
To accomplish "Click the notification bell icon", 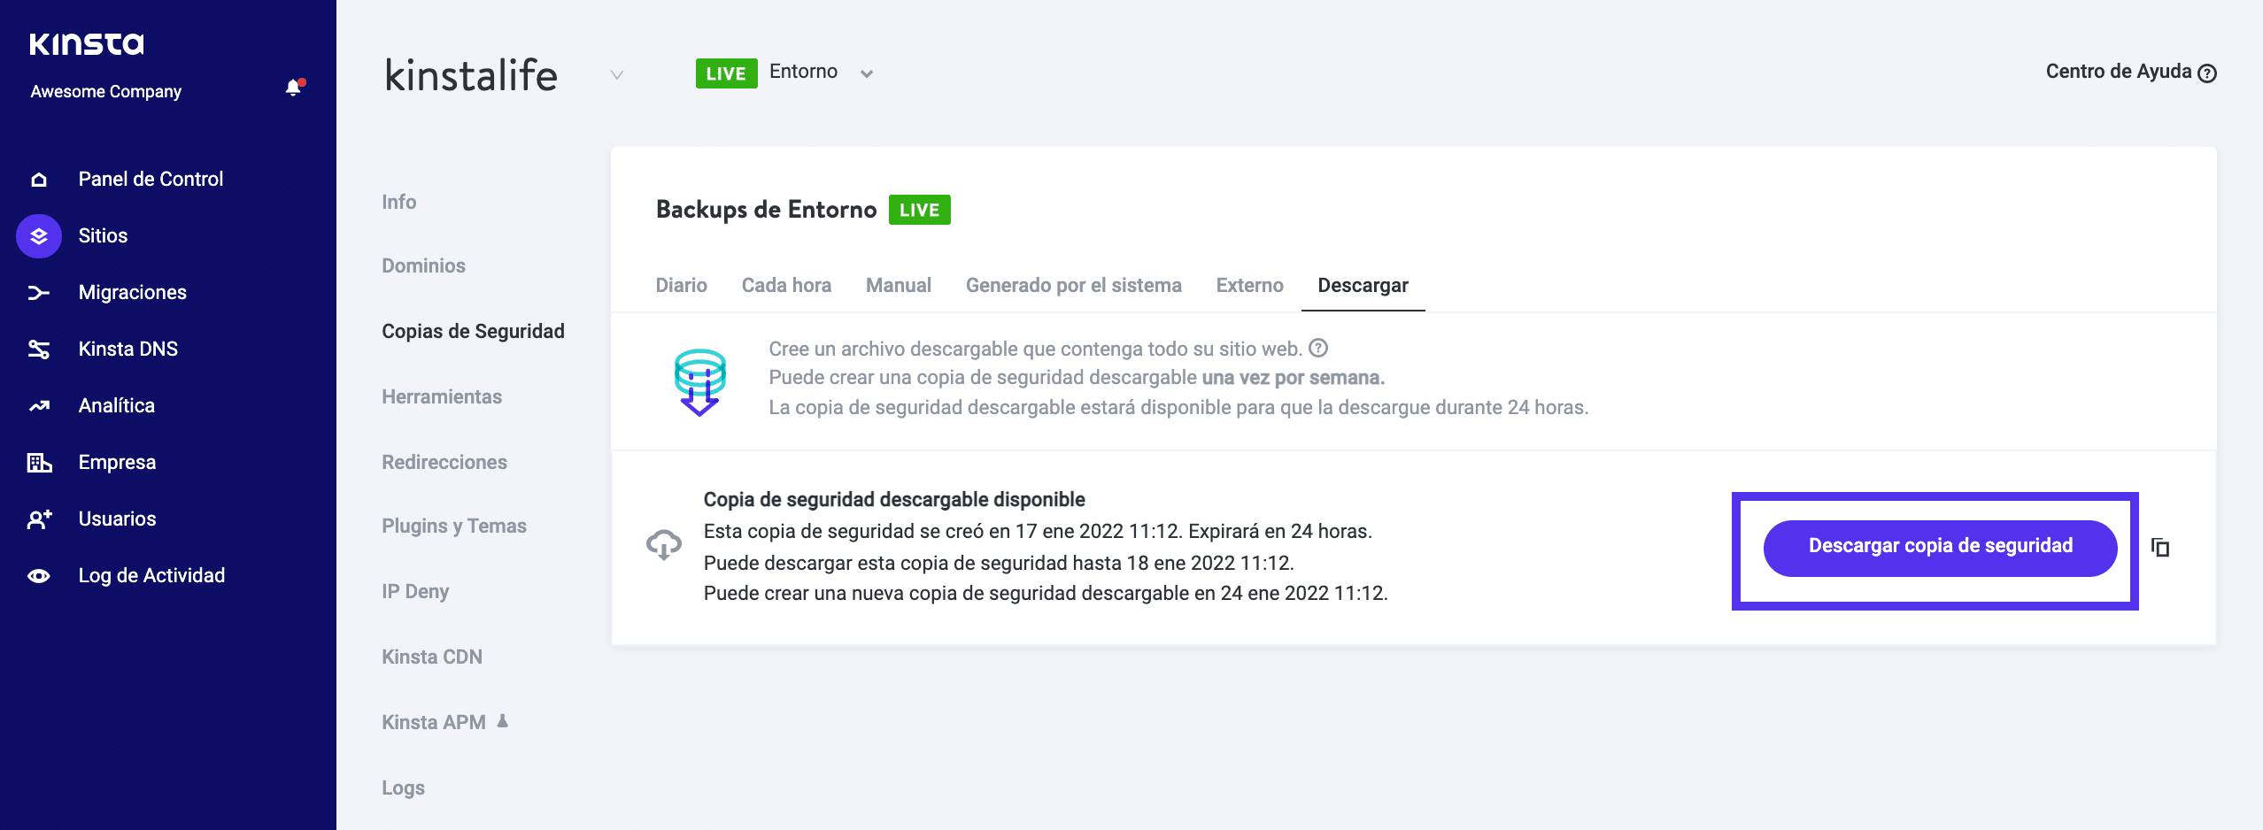I will [x=293, y=88].
